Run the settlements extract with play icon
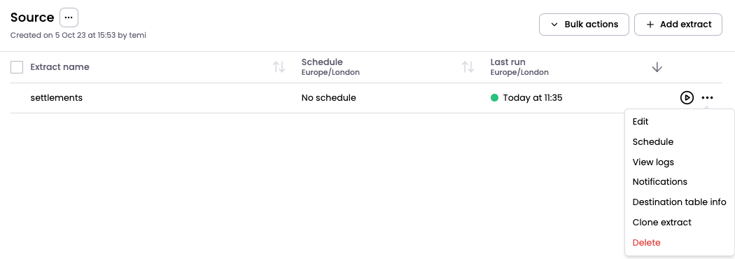Viewport: 735px width, 259px height. tap(687, 98)
